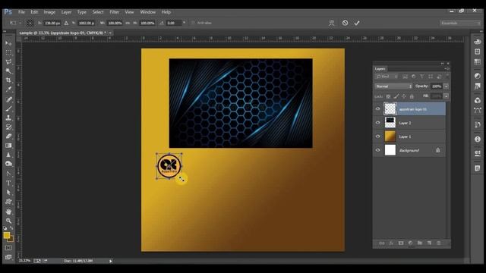Select the Pen tool
Image resolution: width=486 pixels, height=273 pixels.
[8, 174]
